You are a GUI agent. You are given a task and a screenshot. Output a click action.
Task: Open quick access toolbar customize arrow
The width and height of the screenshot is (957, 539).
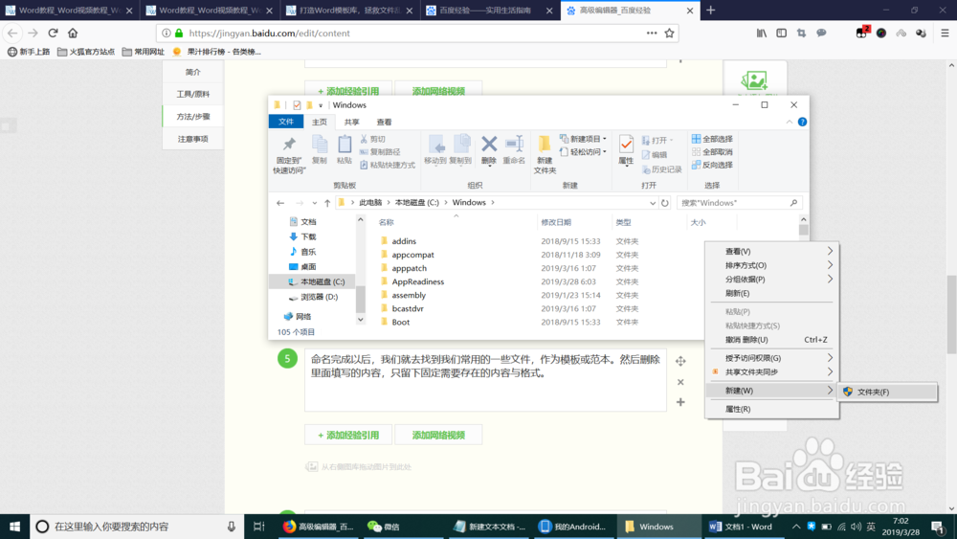321,105
